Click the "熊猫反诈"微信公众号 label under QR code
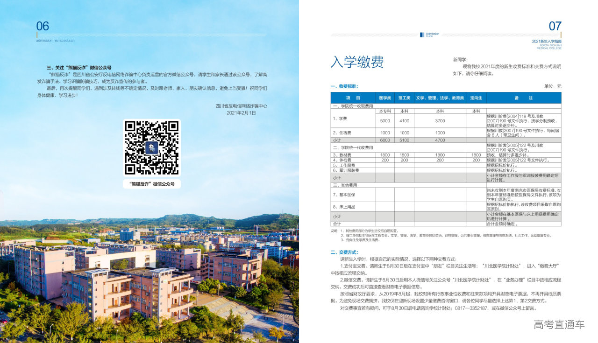 [152, 184]
